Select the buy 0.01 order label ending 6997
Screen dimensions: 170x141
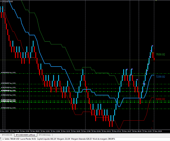coord(8,83)
